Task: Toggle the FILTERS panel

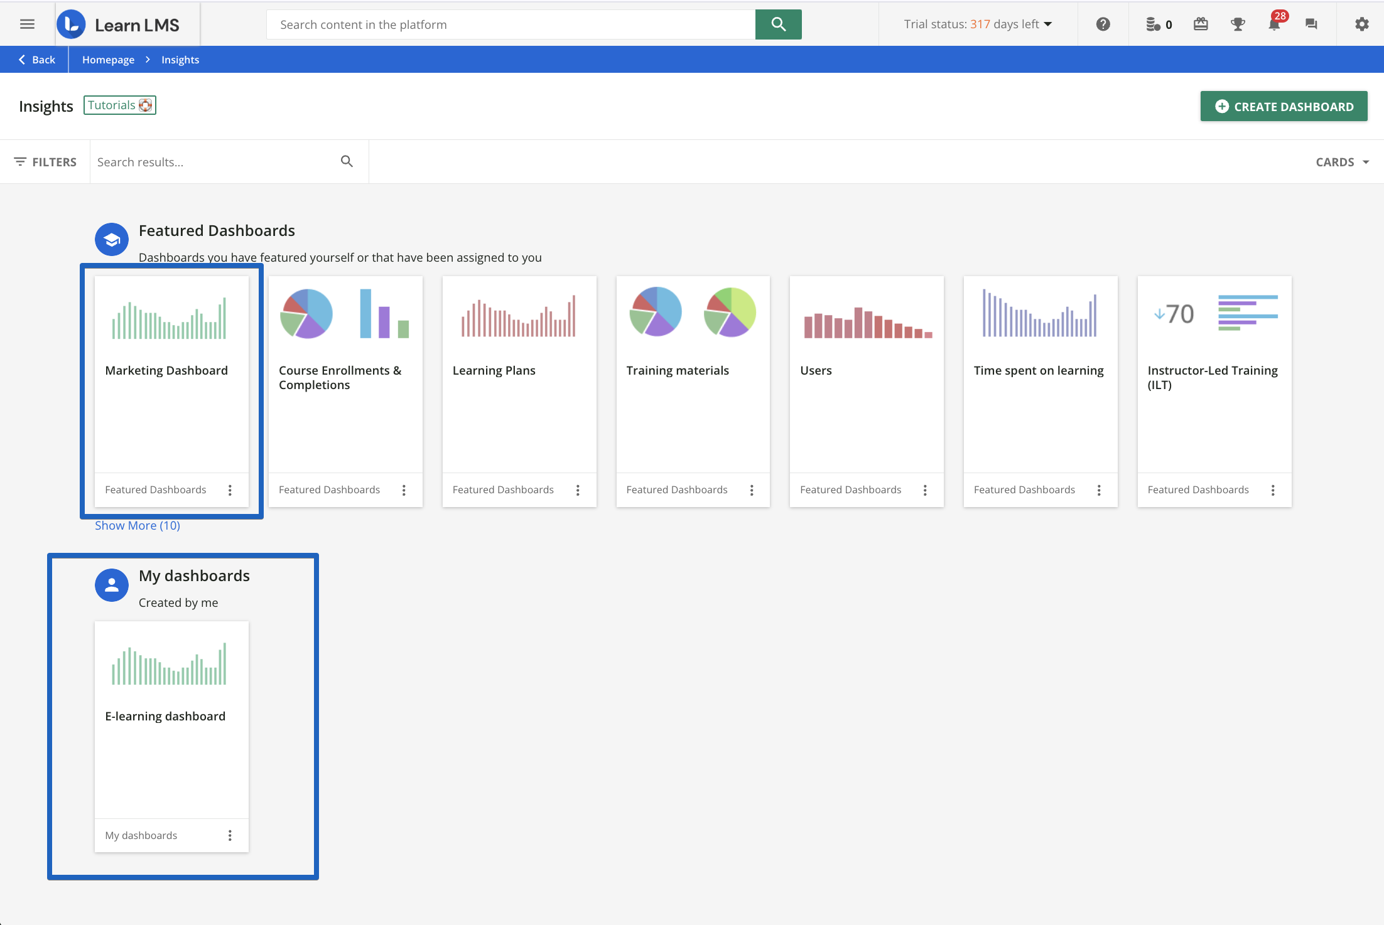Action: [46, 161]
